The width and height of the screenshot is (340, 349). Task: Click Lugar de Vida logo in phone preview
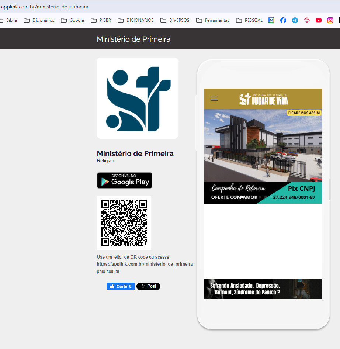[263, 99]
